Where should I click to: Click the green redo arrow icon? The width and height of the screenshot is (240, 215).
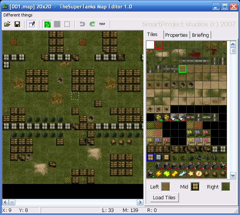click(92, 24)
